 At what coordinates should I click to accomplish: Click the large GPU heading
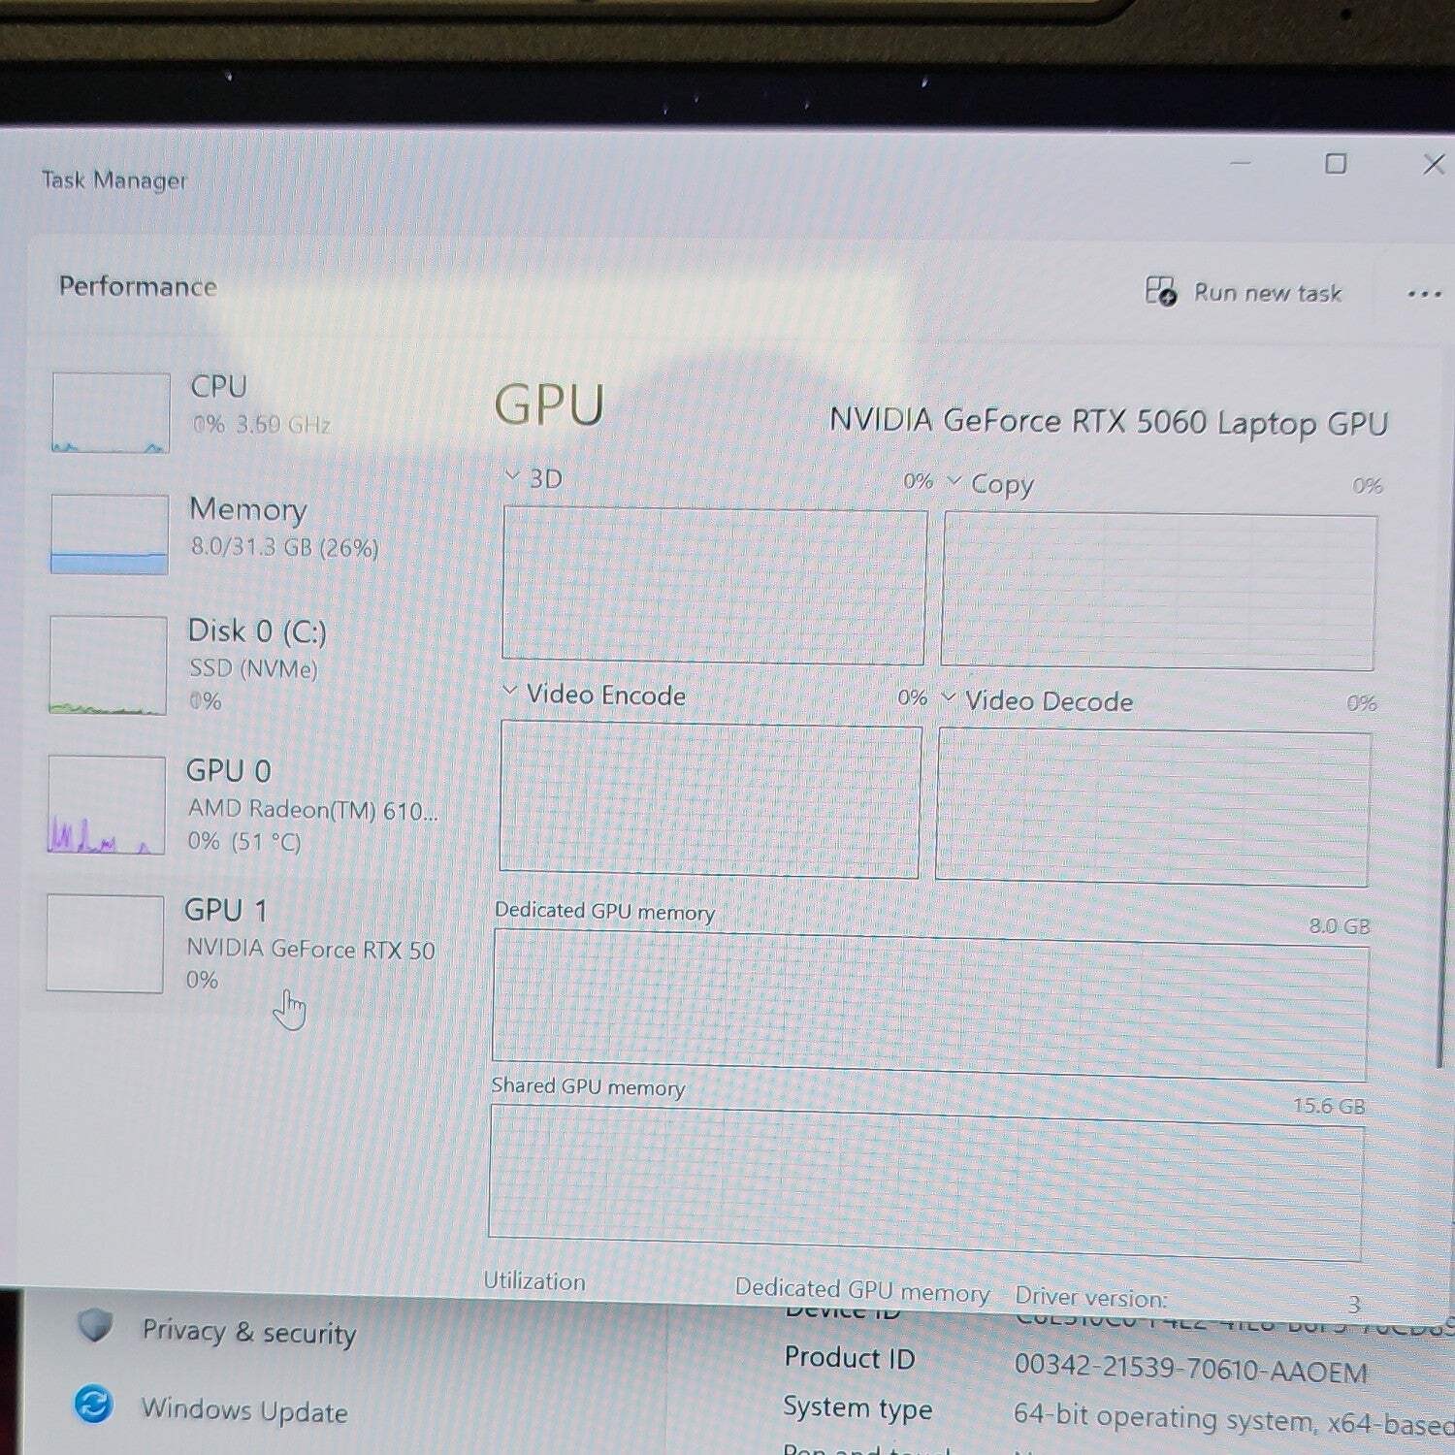[x=549, y=404]
